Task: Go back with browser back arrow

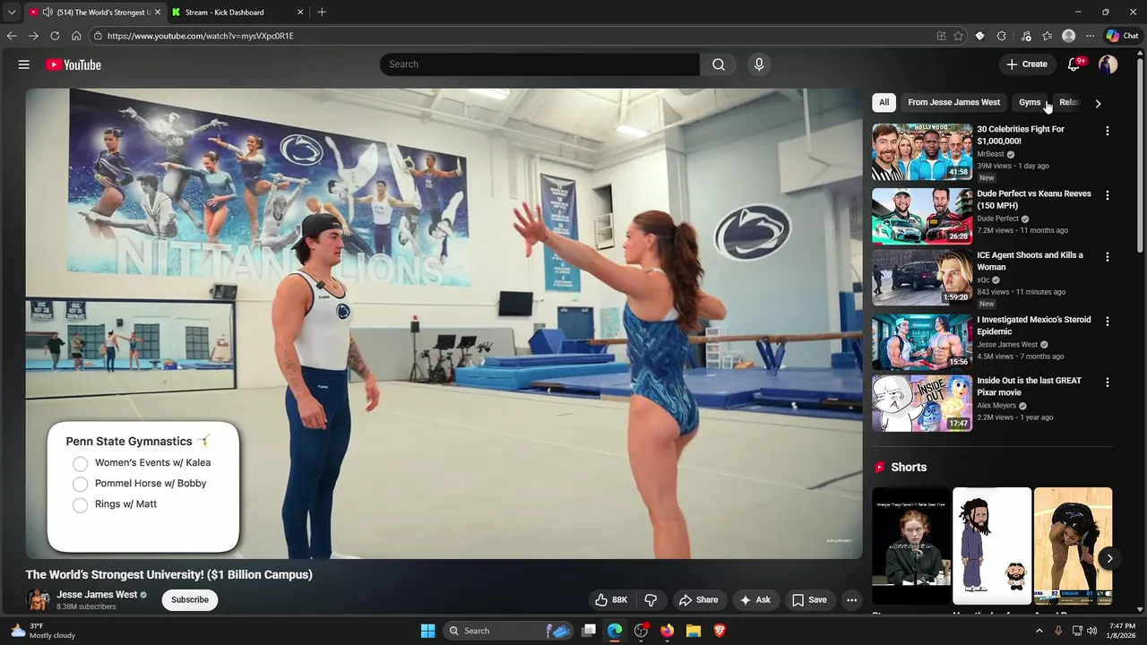Action: [12, 36]
